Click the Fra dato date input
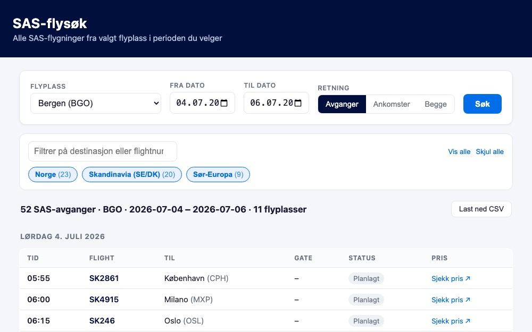Screen dimensions: 532x332 tap(202, 103)
